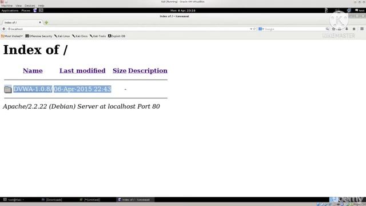The height and width of the screenshot is (206, 366).
Task: Switch to the [Downloads] taskbar window
Action: click(x=52, y=200)
